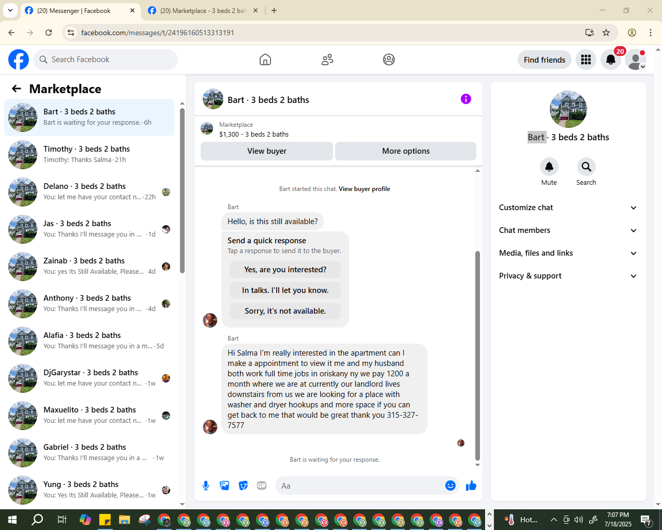Screen dimensions: 662x530
Task: Close the Messenger | Facebook tab
Action: point(132,10)
